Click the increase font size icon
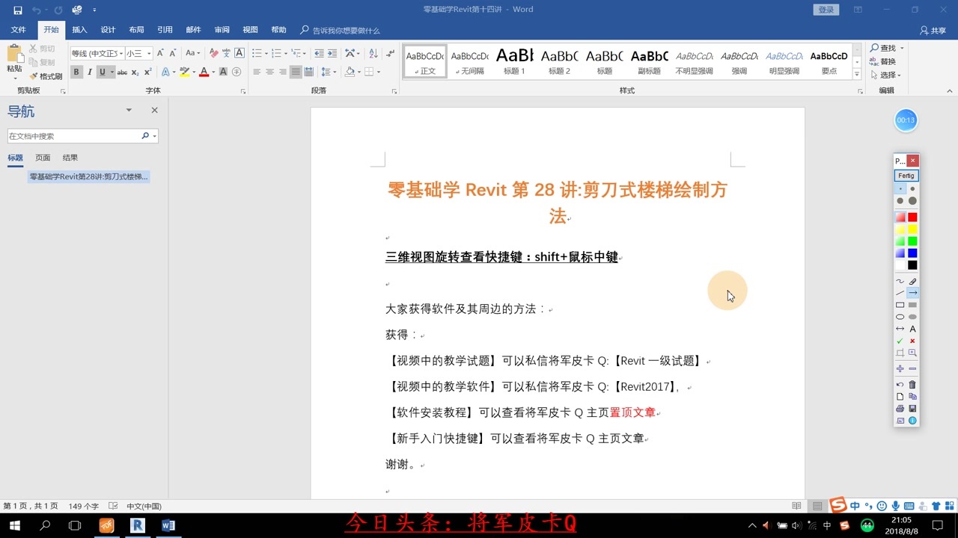 point(160,53)
